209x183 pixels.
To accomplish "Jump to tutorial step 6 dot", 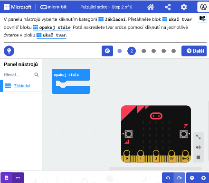I will [x=173, y=51].
